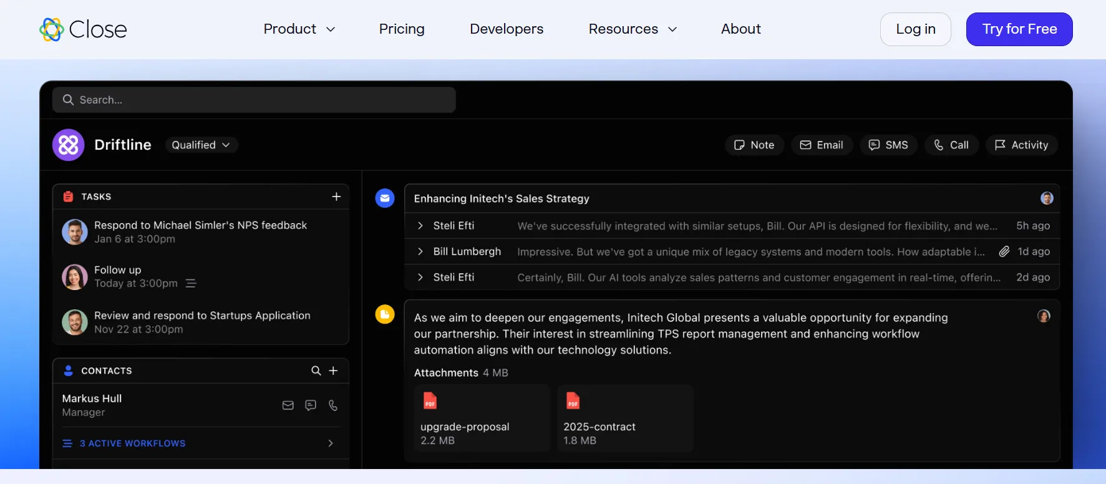Open the Developers page
Screen dimensions: 1106x484
click(507, 29)
